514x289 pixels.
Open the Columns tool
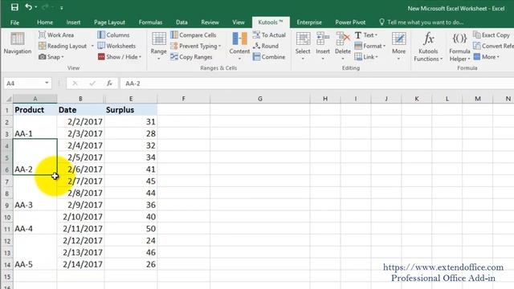click(x=113, y=35)
